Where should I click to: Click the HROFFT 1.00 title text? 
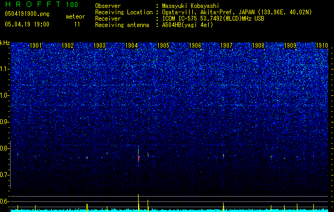41,4
